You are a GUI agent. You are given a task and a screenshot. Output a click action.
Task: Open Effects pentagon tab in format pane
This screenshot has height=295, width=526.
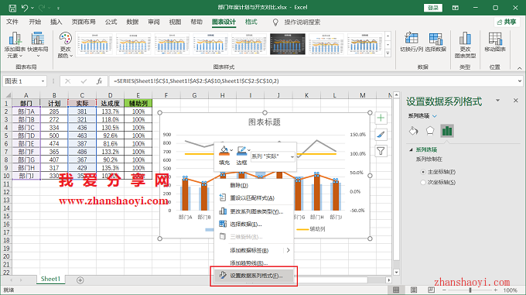[x=430, y=131]
